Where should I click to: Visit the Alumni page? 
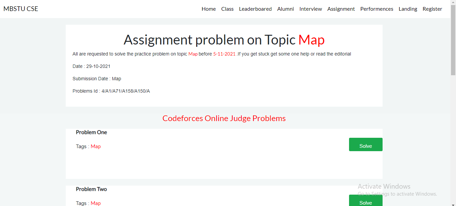click(285, 9)
